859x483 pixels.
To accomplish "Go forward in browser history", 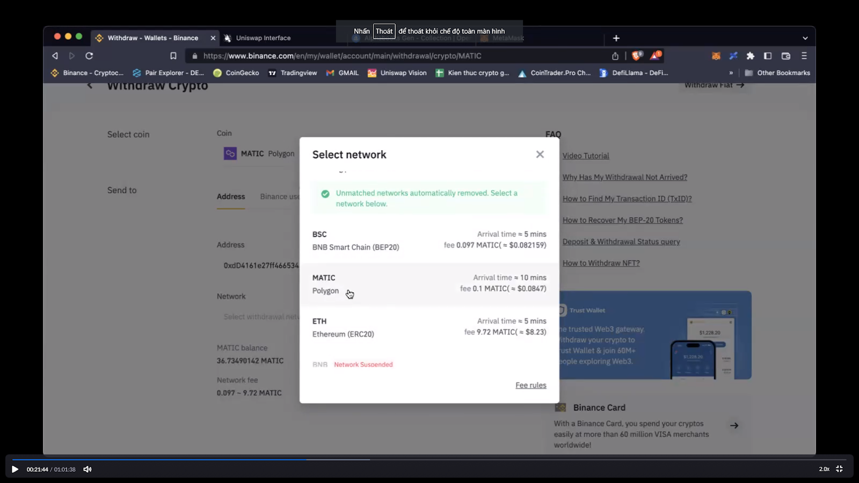I will 72,56.
